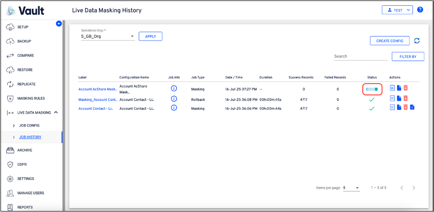Click the in-progress status bar

372,89
